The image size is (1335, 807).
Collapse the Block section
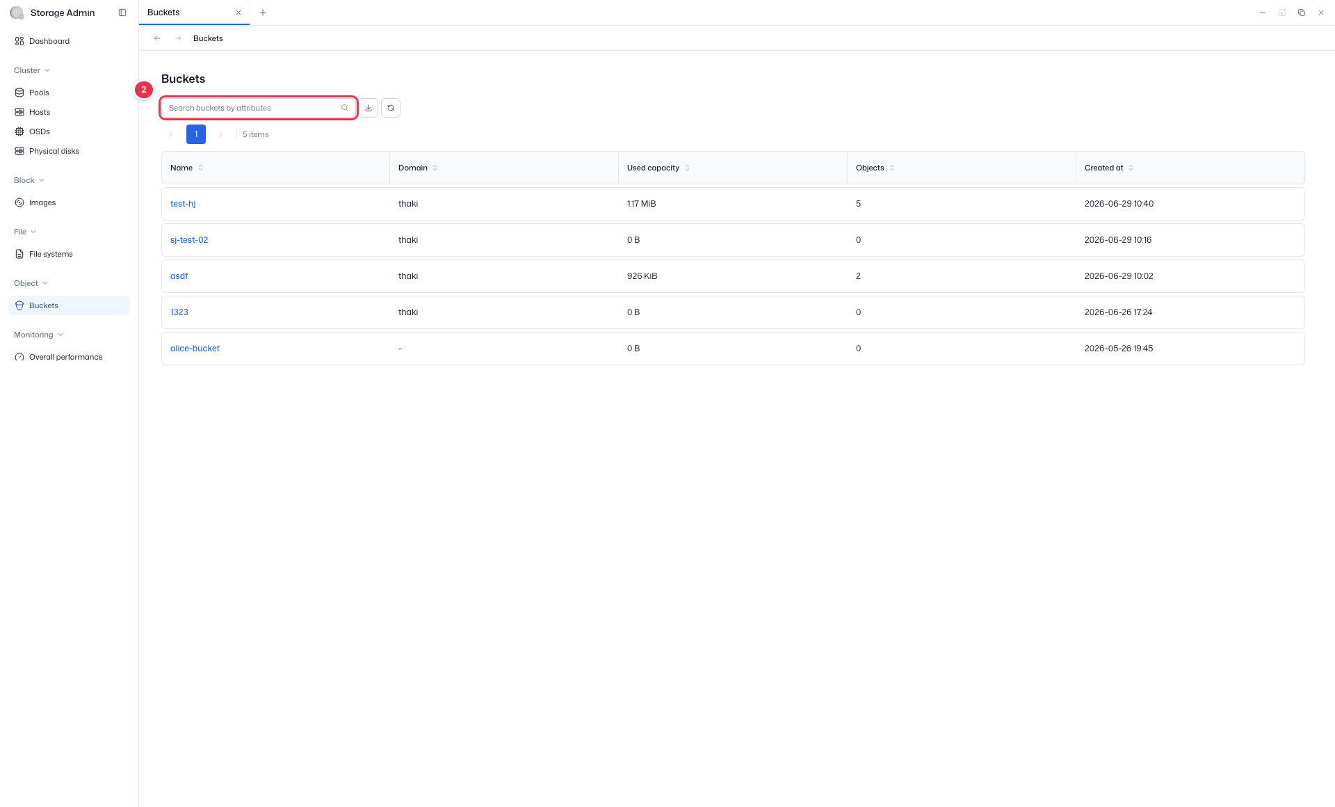coord(29,180)
